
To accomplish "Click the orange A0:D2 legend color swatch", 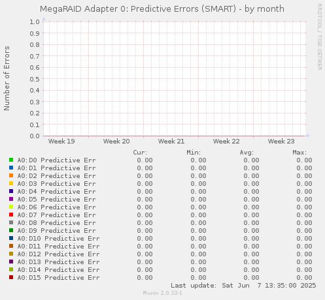I will [x=11, y=175].
